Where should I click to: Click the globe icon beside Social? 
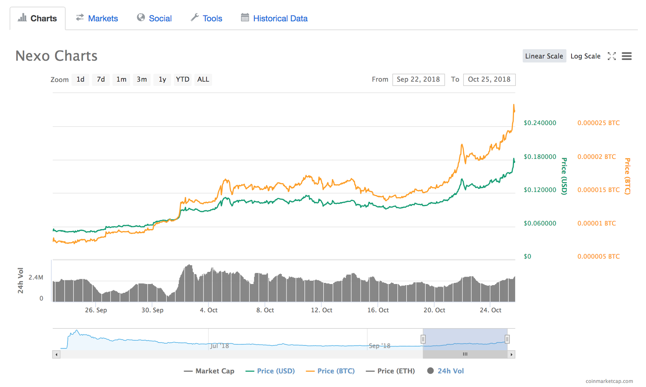point(141,17)
